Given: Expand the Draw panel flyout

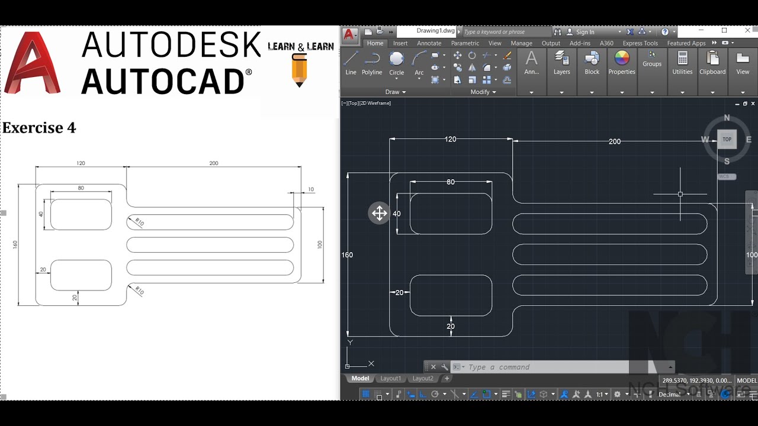Looking at the screenshot, I should [396, 92].
